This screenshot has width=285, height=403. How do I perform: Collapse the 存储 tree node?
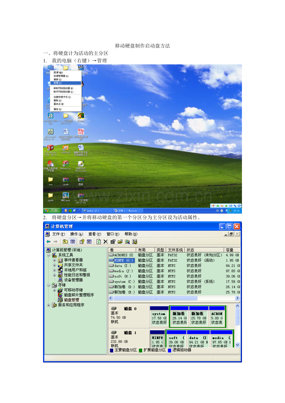tap(48, 285)
